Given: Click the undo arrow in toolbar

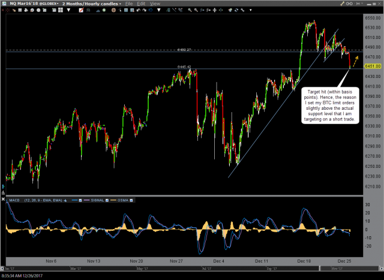Looking at the screenshot, I should (139, 10).
